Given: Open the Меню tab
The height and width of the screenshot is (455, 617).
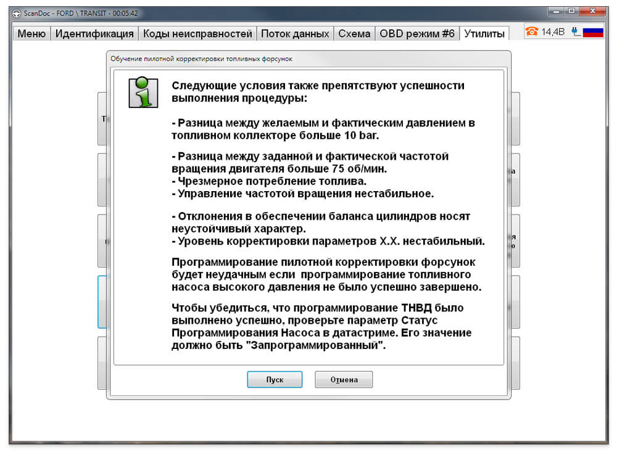Looking at the screenshot, I should 31,33.
